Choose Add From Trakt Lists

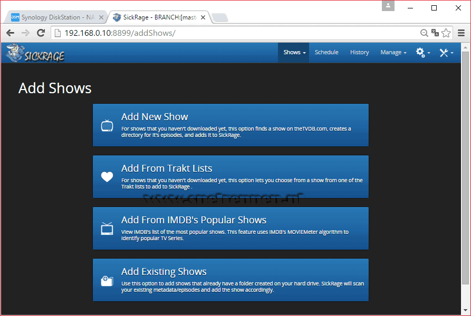(230, 176)
